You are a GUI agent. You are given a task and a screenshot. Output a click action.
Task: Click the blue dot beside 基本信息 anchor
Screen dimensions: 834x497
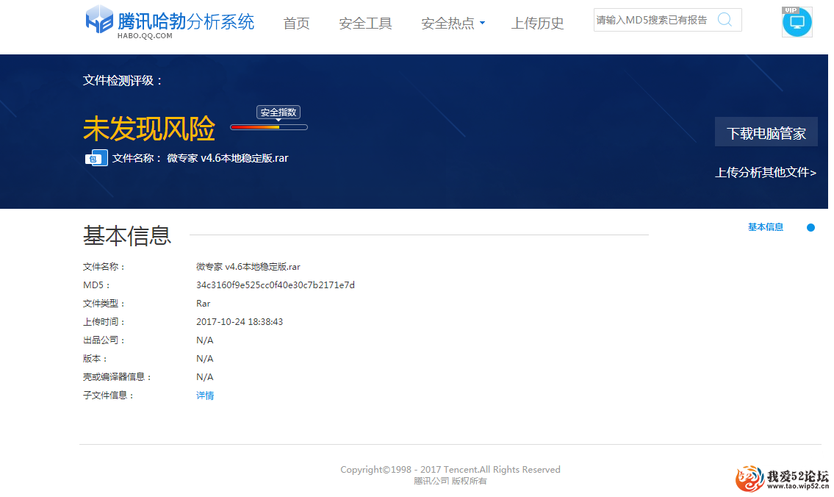click(x=810, y=228)
